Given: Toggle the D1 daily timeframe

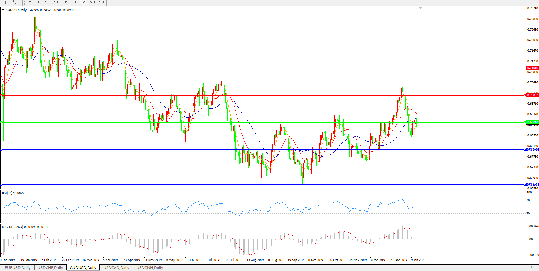Looking at the screenshot, I should [x=83, y=2].
